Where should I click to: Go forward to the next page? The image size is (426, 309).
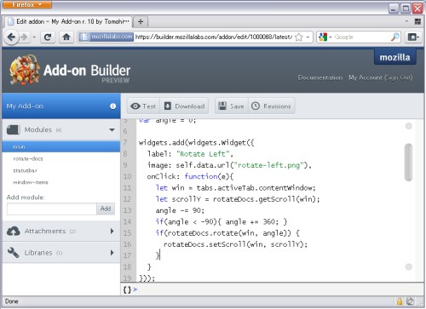(x=25, y=37)
